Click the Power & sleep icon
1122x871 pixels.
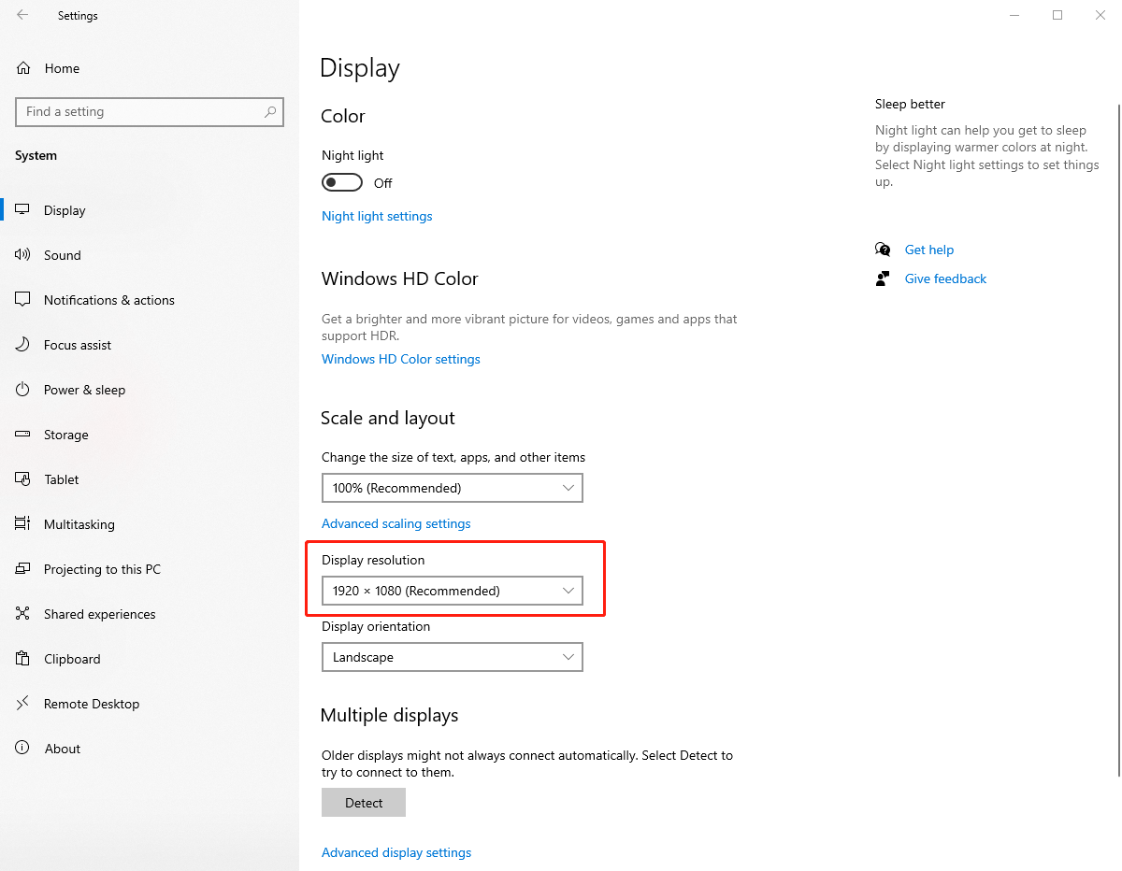pyautogui.click(x=23, y=390)
